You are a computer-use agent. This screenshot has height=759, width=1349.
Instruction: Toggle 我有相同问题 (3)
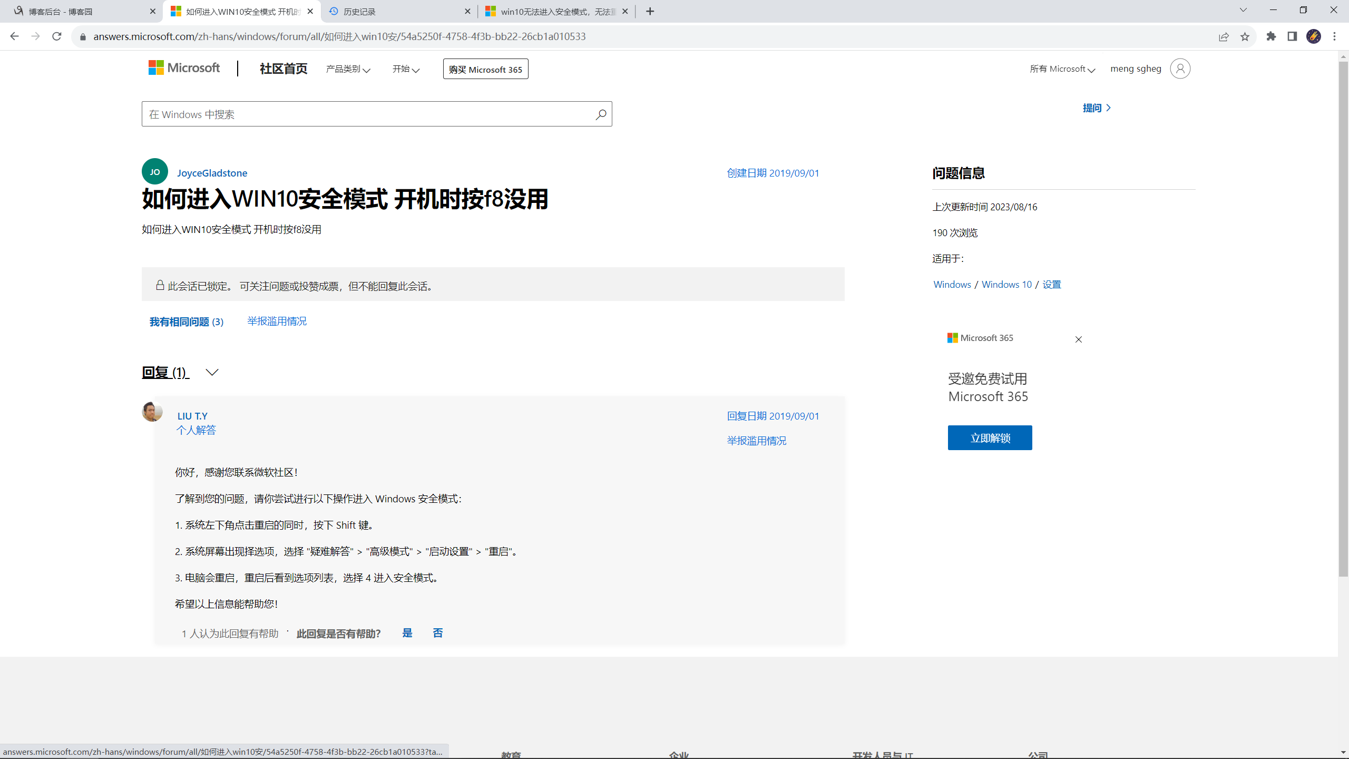click(x=187, y=322)
